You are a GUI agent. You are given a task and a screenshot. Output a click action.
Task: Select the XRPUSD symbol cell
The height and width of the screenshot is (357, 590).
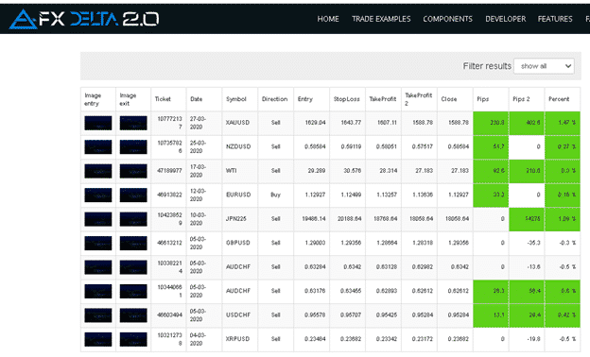coord(240,339)
